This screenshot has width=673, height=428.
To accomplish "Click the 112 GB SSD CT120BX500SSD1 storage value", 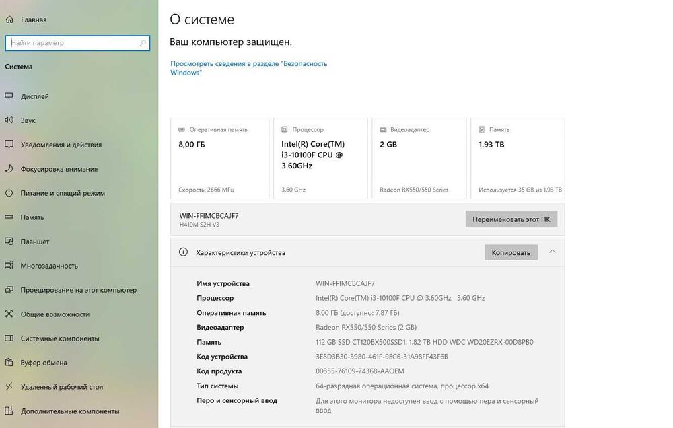I will (x=425, y=342).
